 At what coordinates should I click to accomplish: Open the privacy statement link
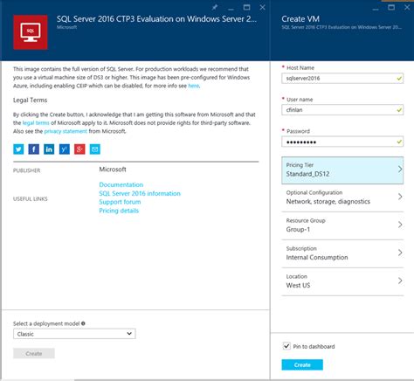tap(66, 131)
